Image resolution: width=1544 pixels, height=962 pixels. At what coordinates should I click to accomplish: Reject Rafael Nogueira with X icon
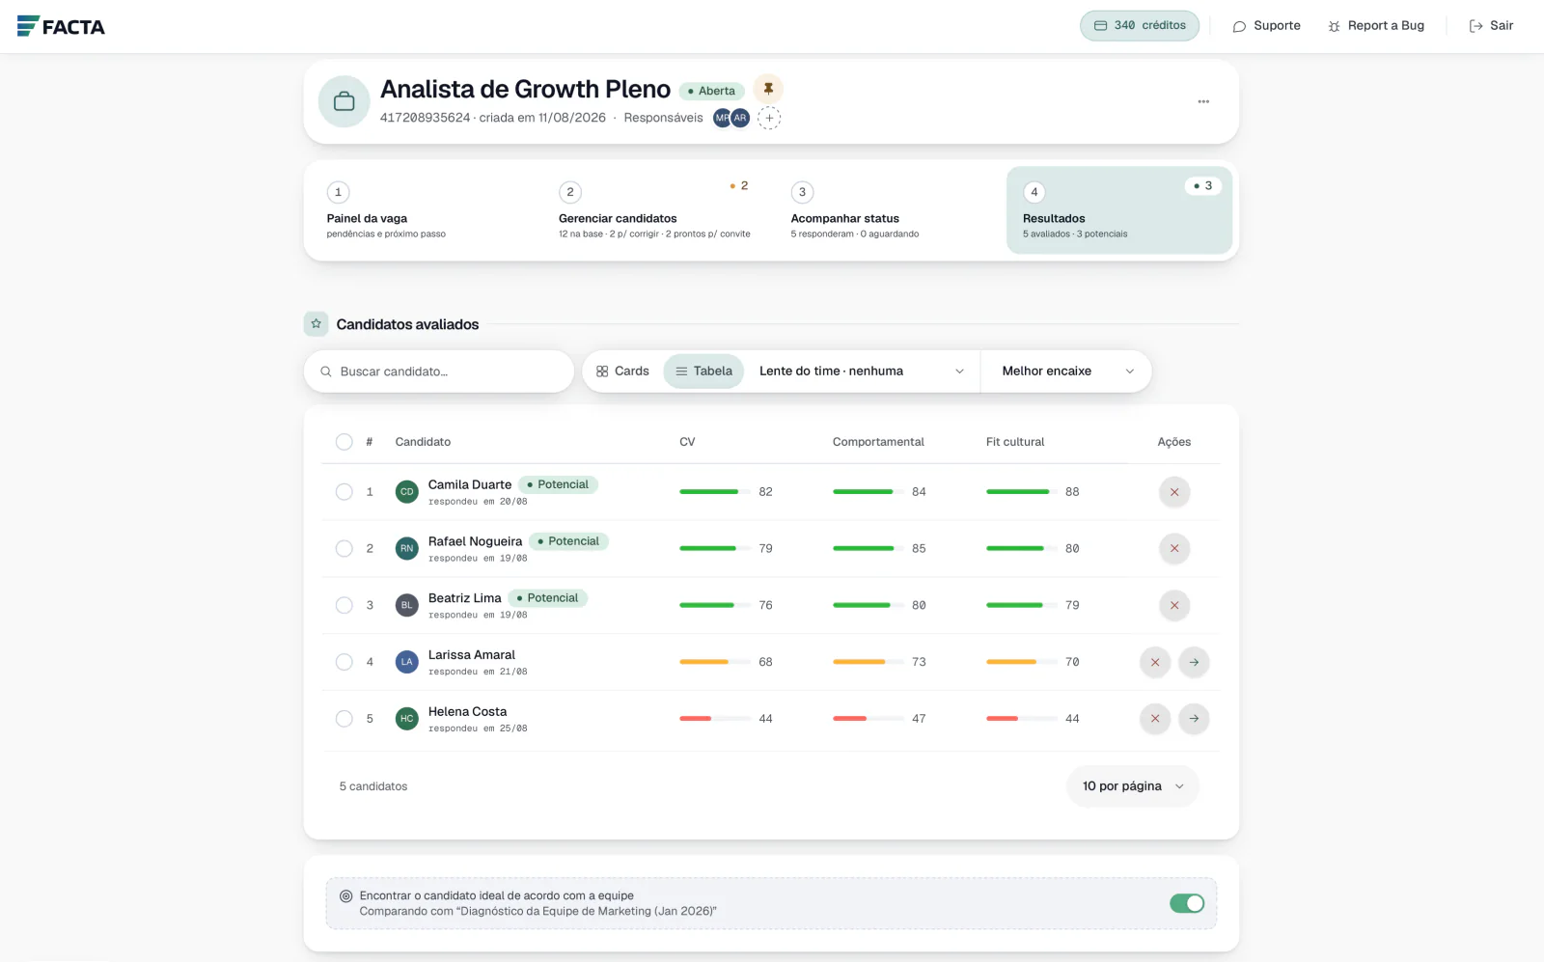click(1174, 549)
